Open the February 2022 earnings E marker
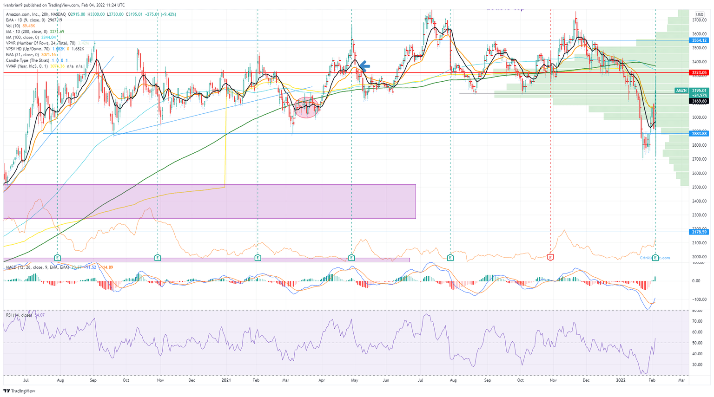Image resolution: width=714 pixels, height=397 pixels. (x=655, y=257)
